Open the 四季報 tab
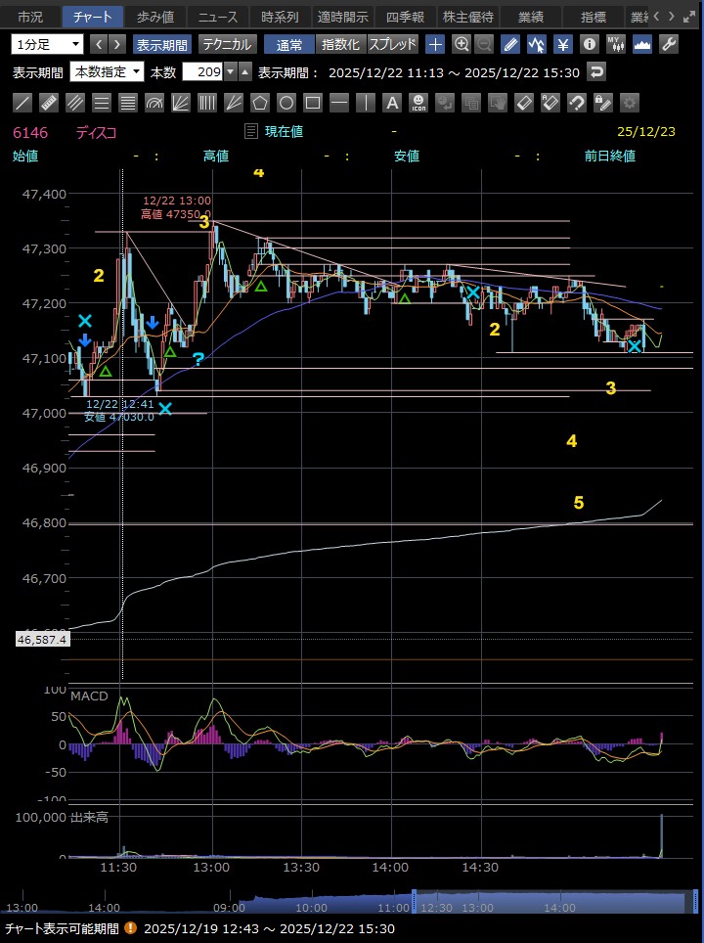The width and height of the screenshot is (704, 943). pos(404,17)
